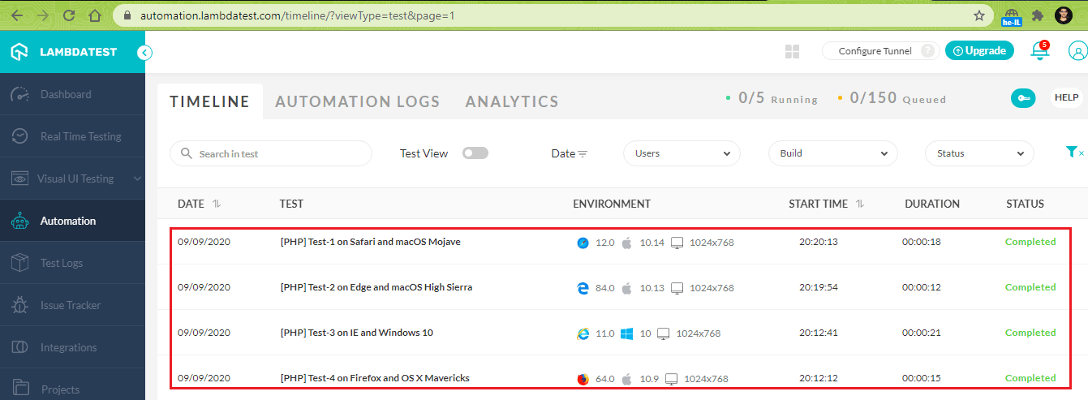Collapse the sidebar with the arrow button
This screenshot has height=400, width=1088.
coord(144,53)
